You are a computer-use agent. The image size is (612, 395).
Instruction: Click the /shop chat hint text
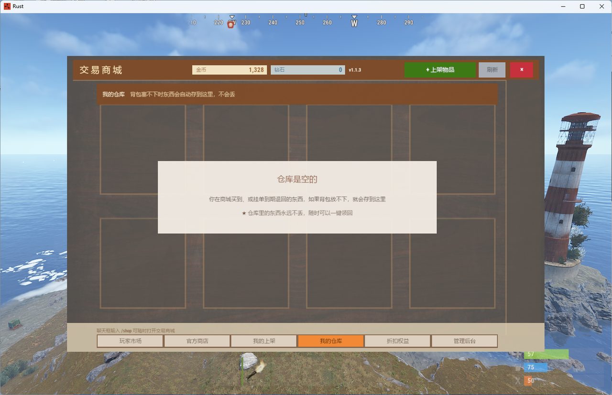(136, 331)
